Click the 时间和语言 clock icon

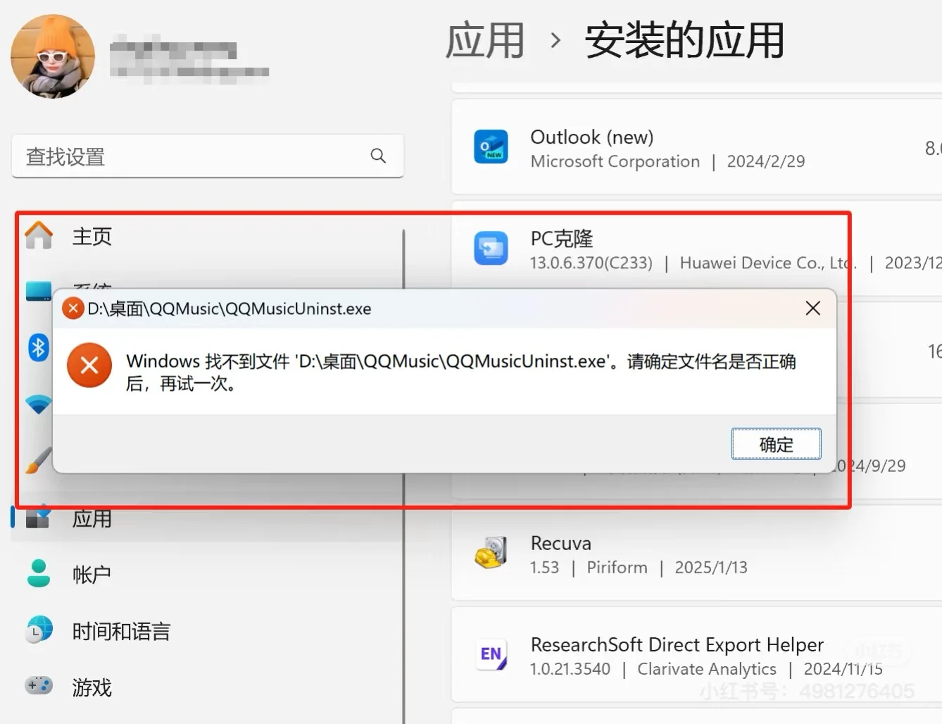(x=39, y=630)
